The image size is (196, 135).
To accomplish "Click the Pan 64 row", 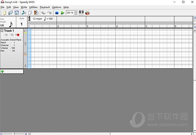I will pos(8,51).
